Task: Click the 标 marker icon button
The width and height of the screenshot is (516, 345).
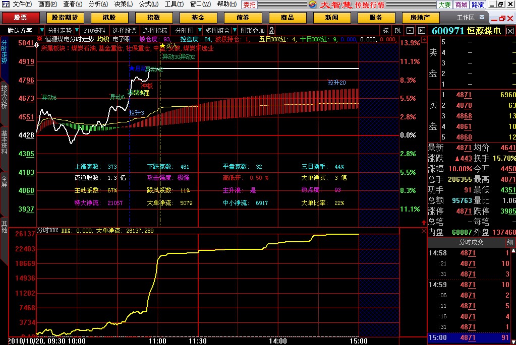Action: pyautogui.click(x=385, y=30)
